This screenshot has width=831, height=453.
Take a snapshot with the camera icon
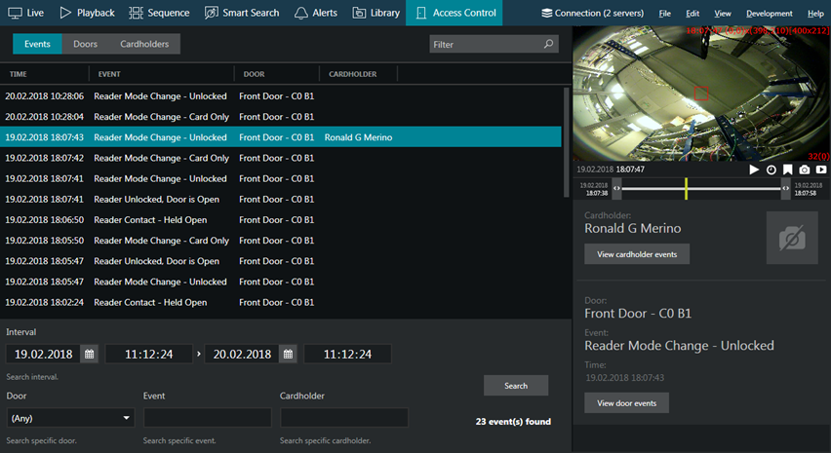point(805,170)
